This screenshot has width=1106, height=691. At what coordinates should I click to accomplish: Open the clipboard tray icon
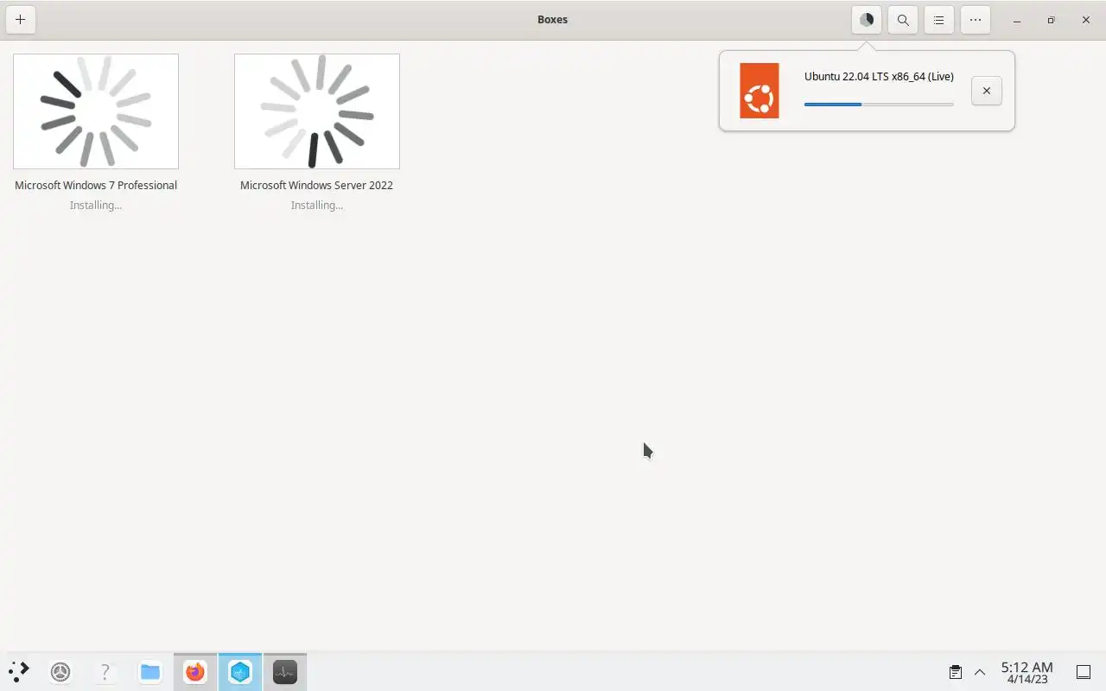pos(956,672)
